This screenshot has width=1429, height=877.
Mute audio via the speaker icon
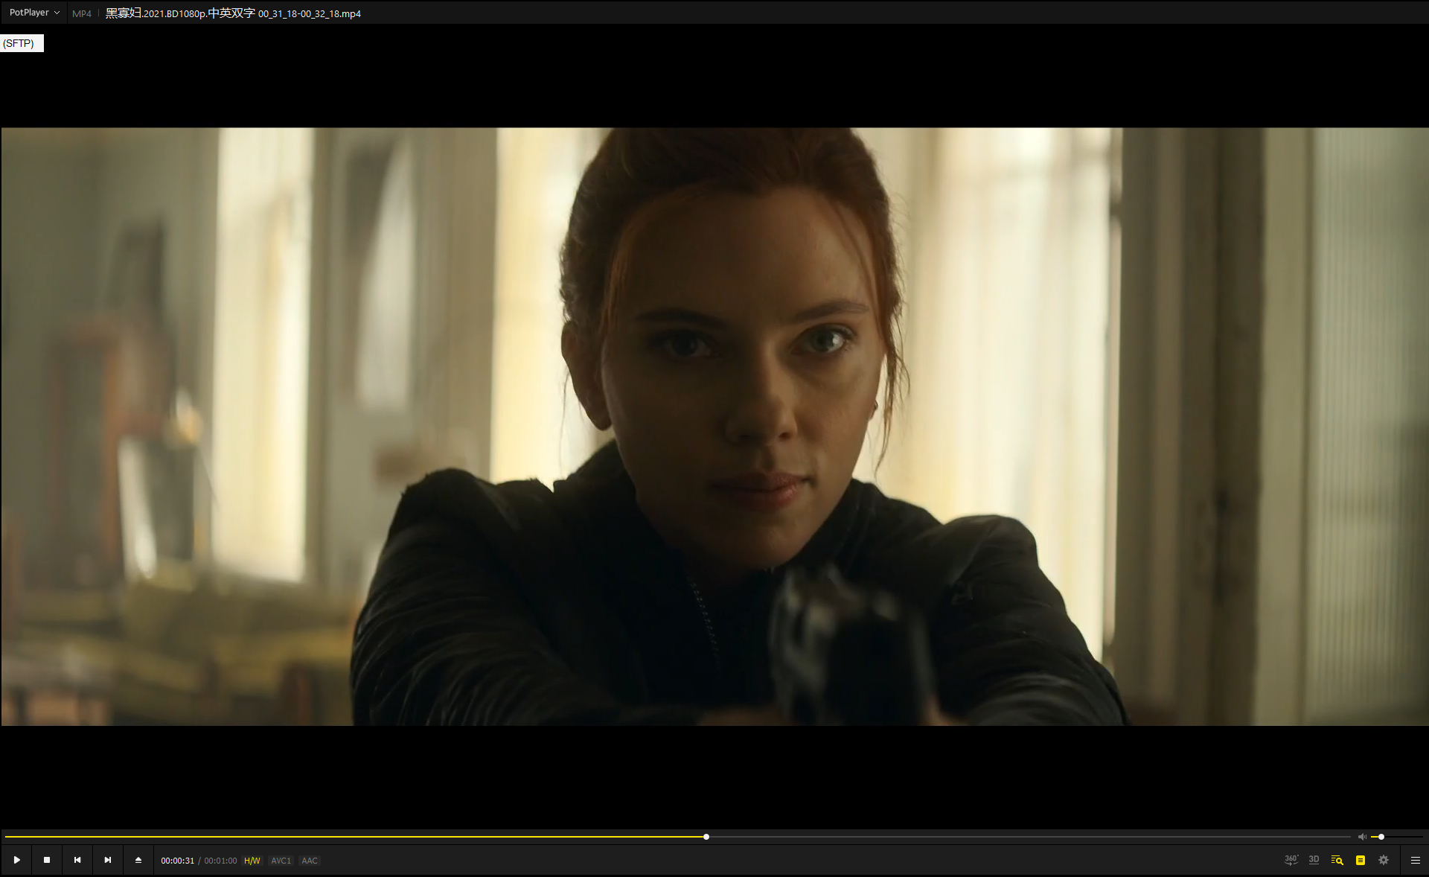(x=1362, y=837)
